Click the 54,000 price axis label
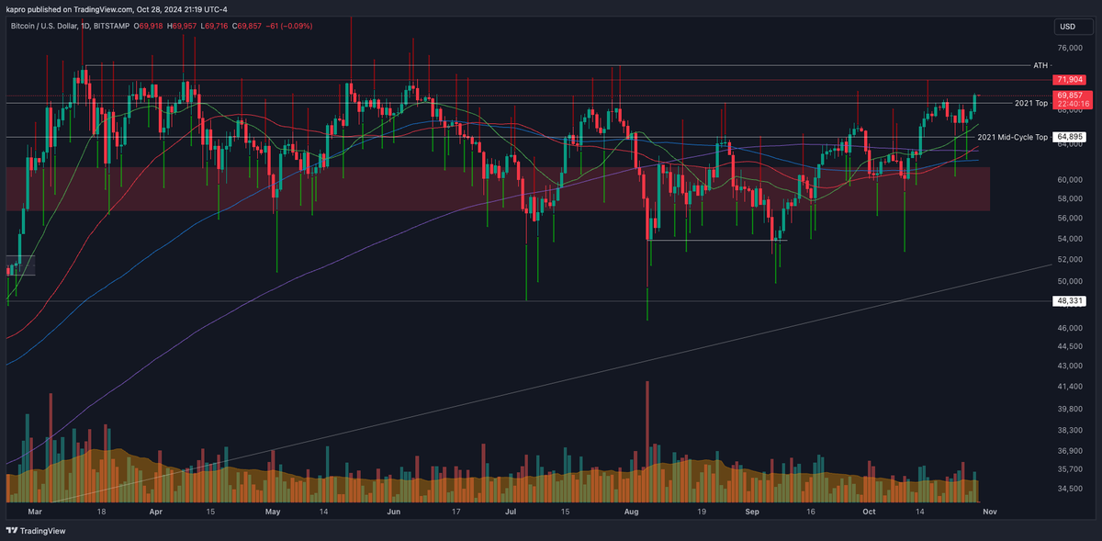 pyautogui.click(x=1068, y=239)
